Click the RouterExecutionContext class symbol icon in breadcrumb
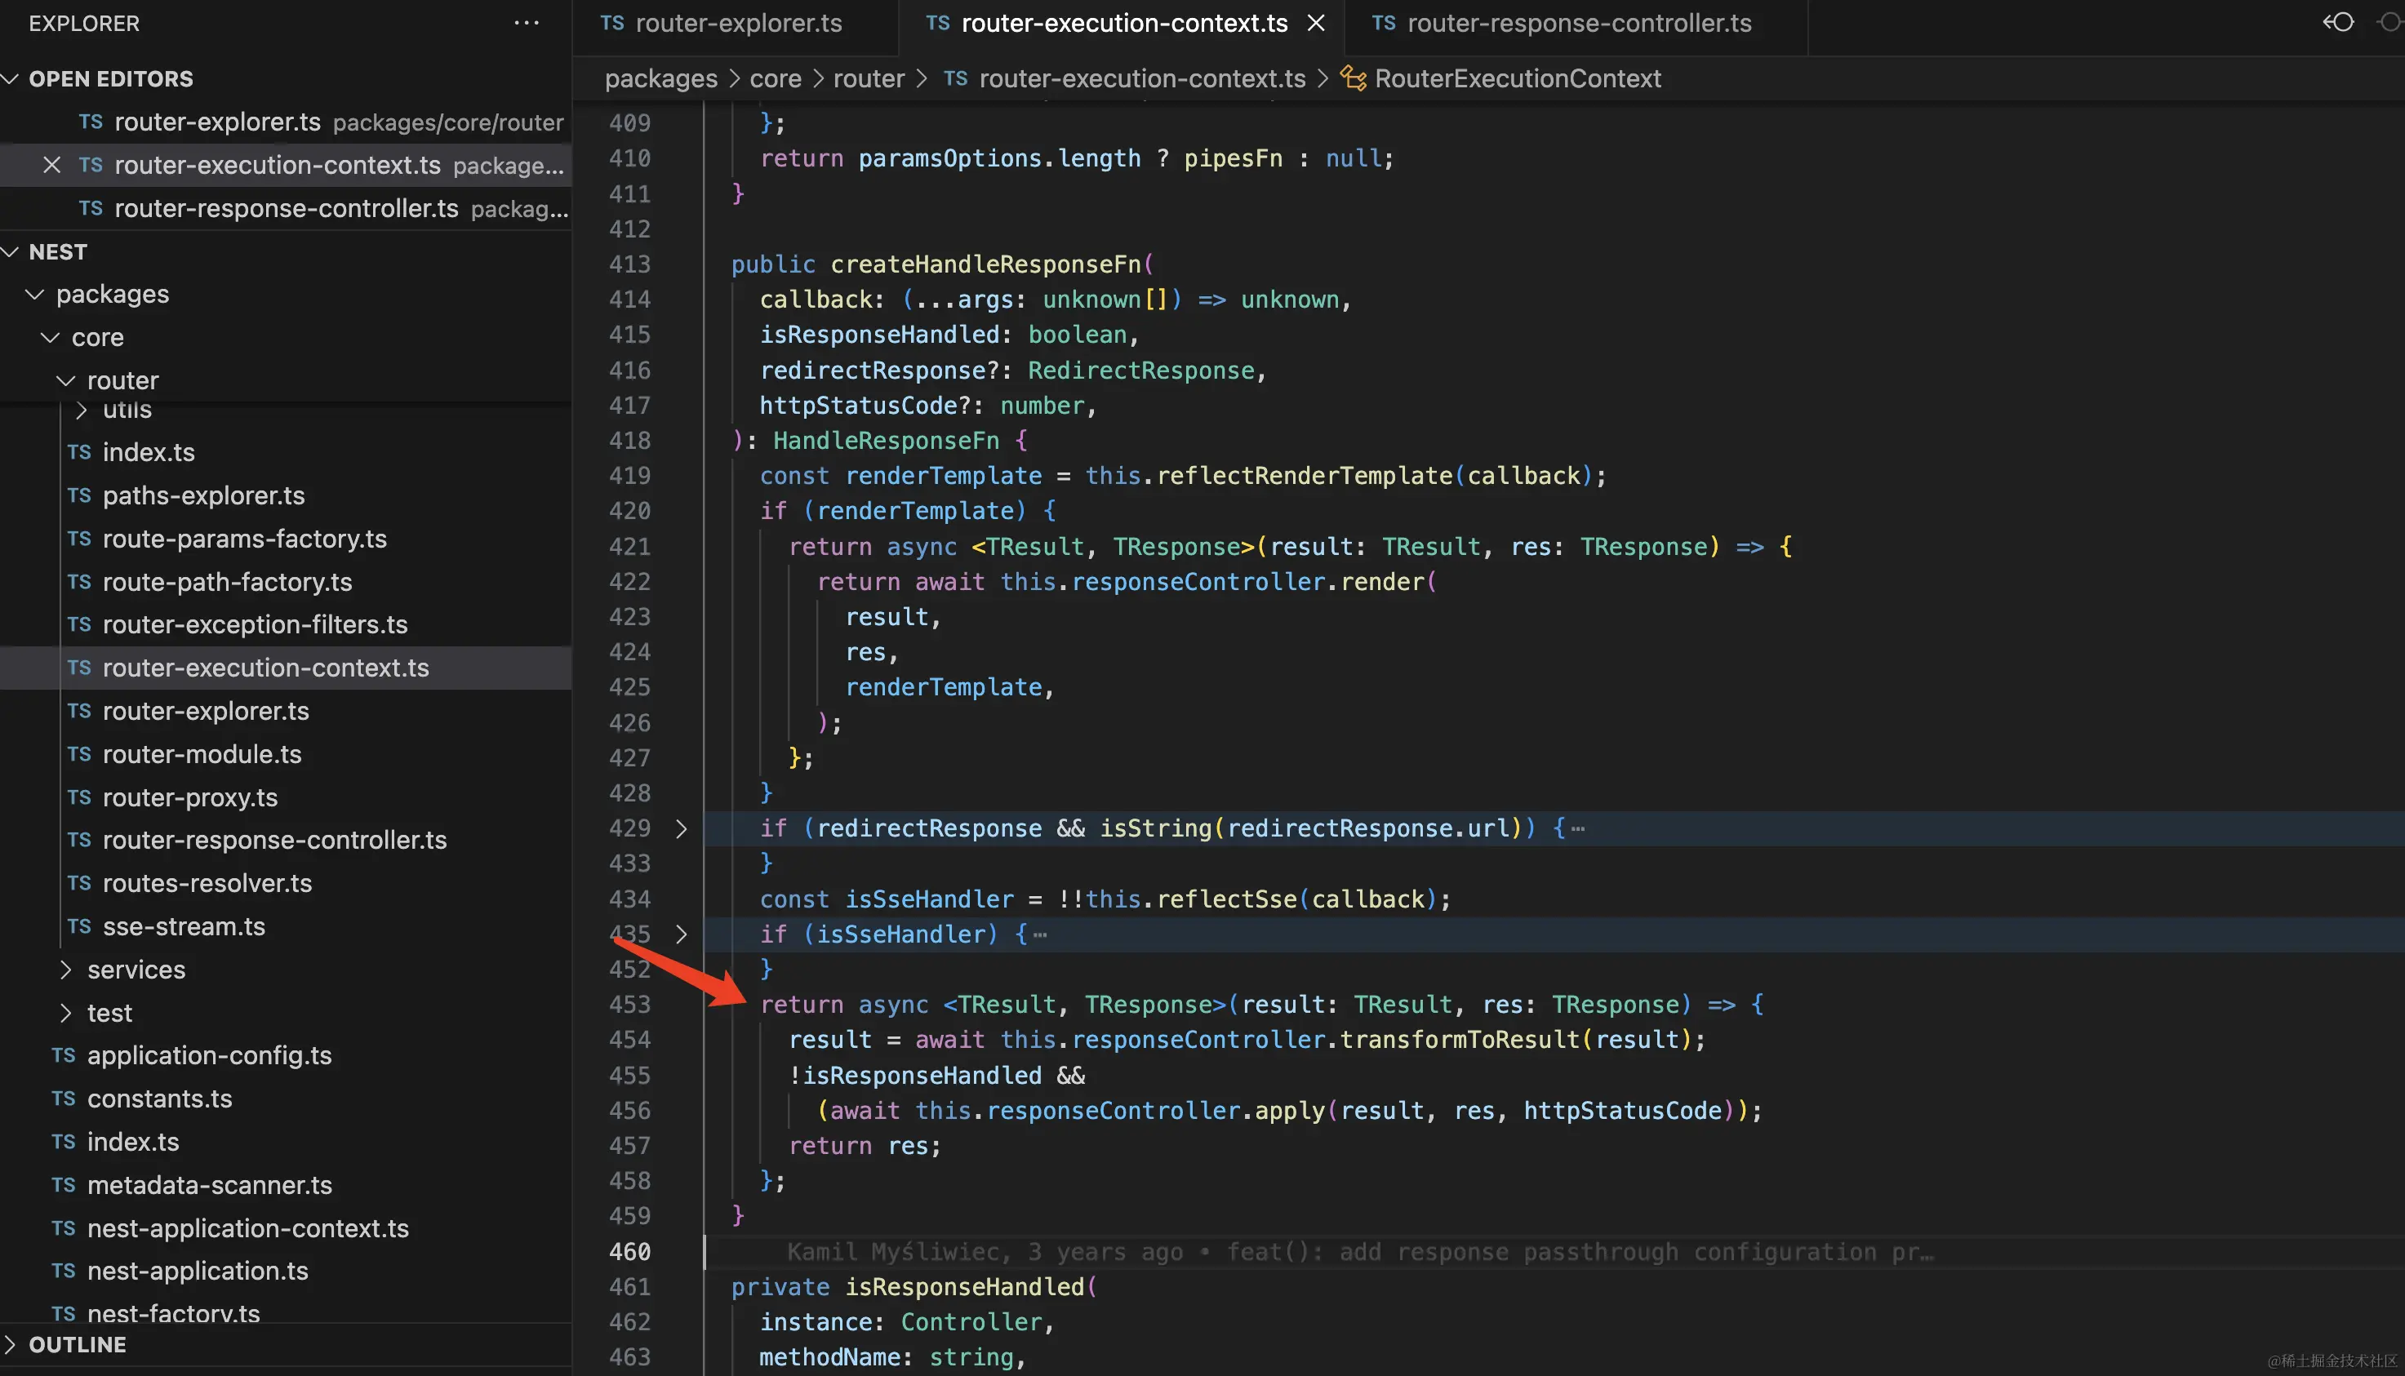 (x=1354, y=78)
